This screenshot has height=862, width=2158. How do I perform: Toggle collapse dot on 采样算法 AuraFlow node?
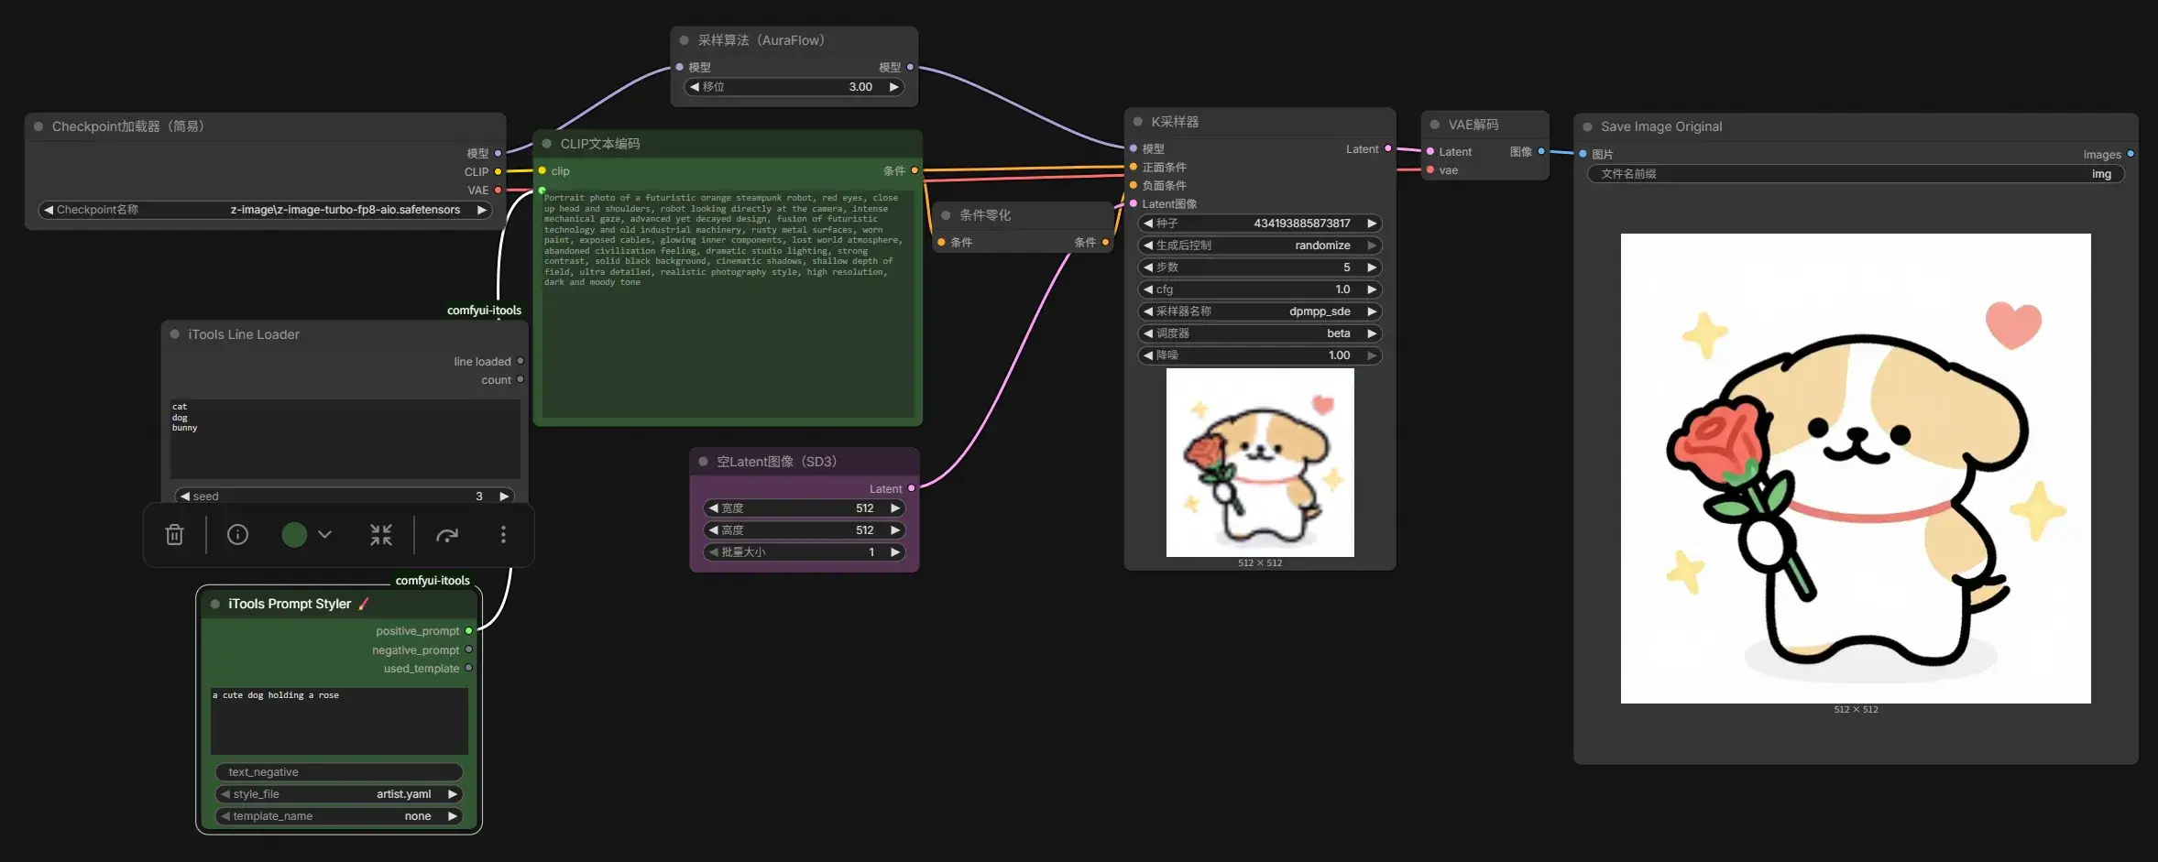pos(685,40)
